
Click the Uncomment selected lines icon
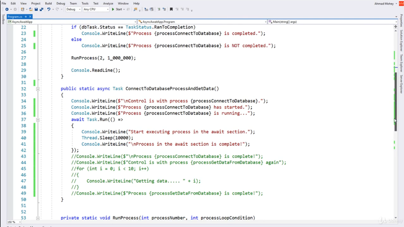pos(152,10)
